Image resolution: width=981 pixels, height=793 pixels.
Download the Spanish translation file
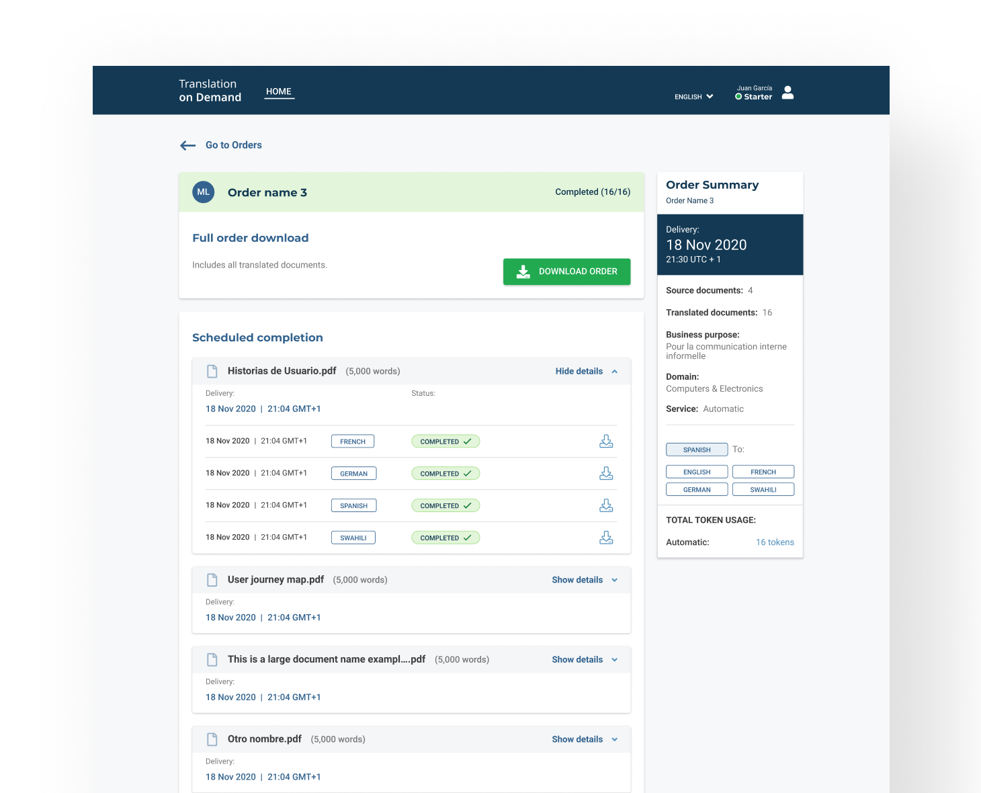coord(606,505)
